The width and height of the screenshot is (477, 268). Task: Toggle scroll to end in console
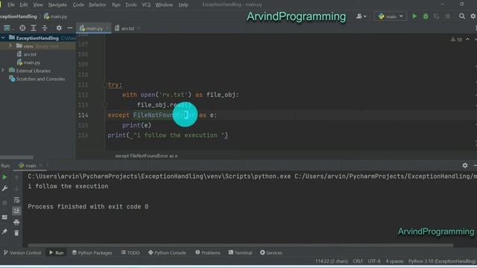(16, 211)
